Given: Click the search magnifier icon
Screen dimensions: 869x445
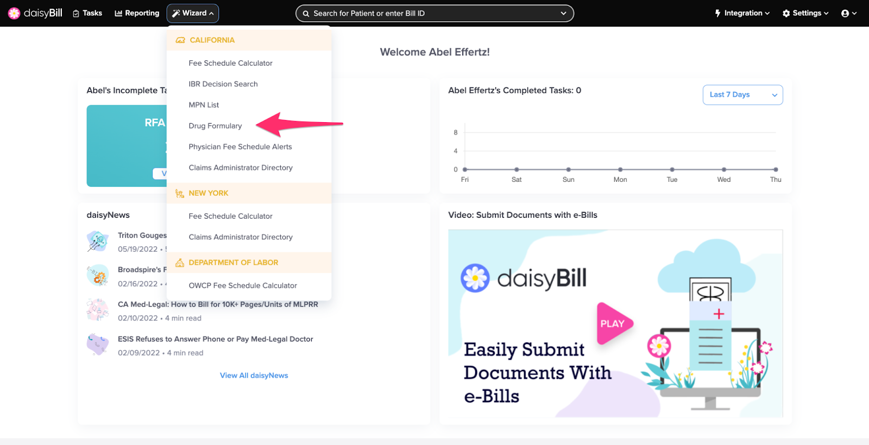Looking at the screenshot, I should click(306, 14).
